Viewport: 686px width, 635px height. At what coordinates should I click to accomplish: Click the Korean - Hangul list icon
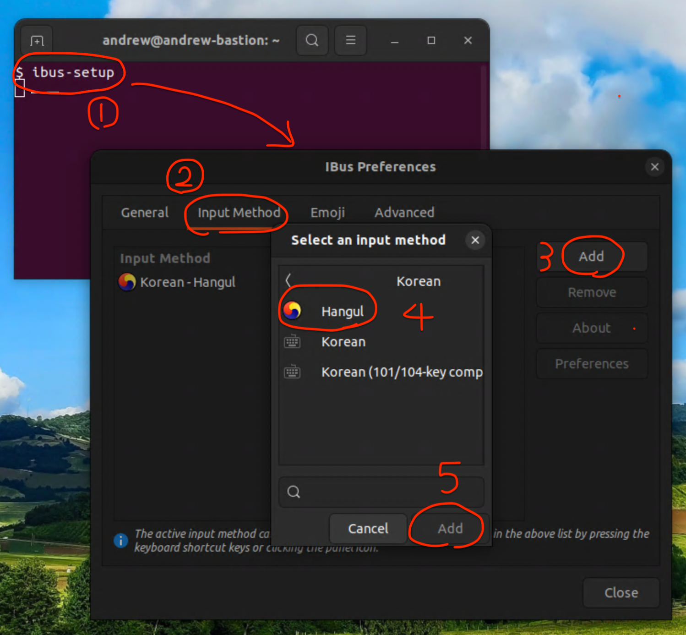[x=127, y=282]
